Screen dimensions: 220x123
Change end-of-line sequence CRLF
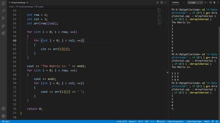coord(147,122)
